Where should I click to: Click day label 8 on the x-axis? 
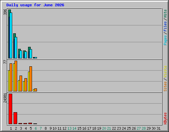pos(46,128)
